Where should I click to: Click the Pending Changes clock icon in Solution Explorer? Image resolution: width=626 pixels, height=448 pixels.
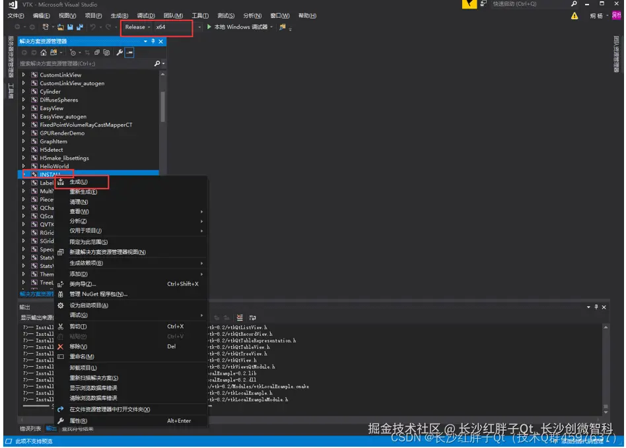pos(73,52)
